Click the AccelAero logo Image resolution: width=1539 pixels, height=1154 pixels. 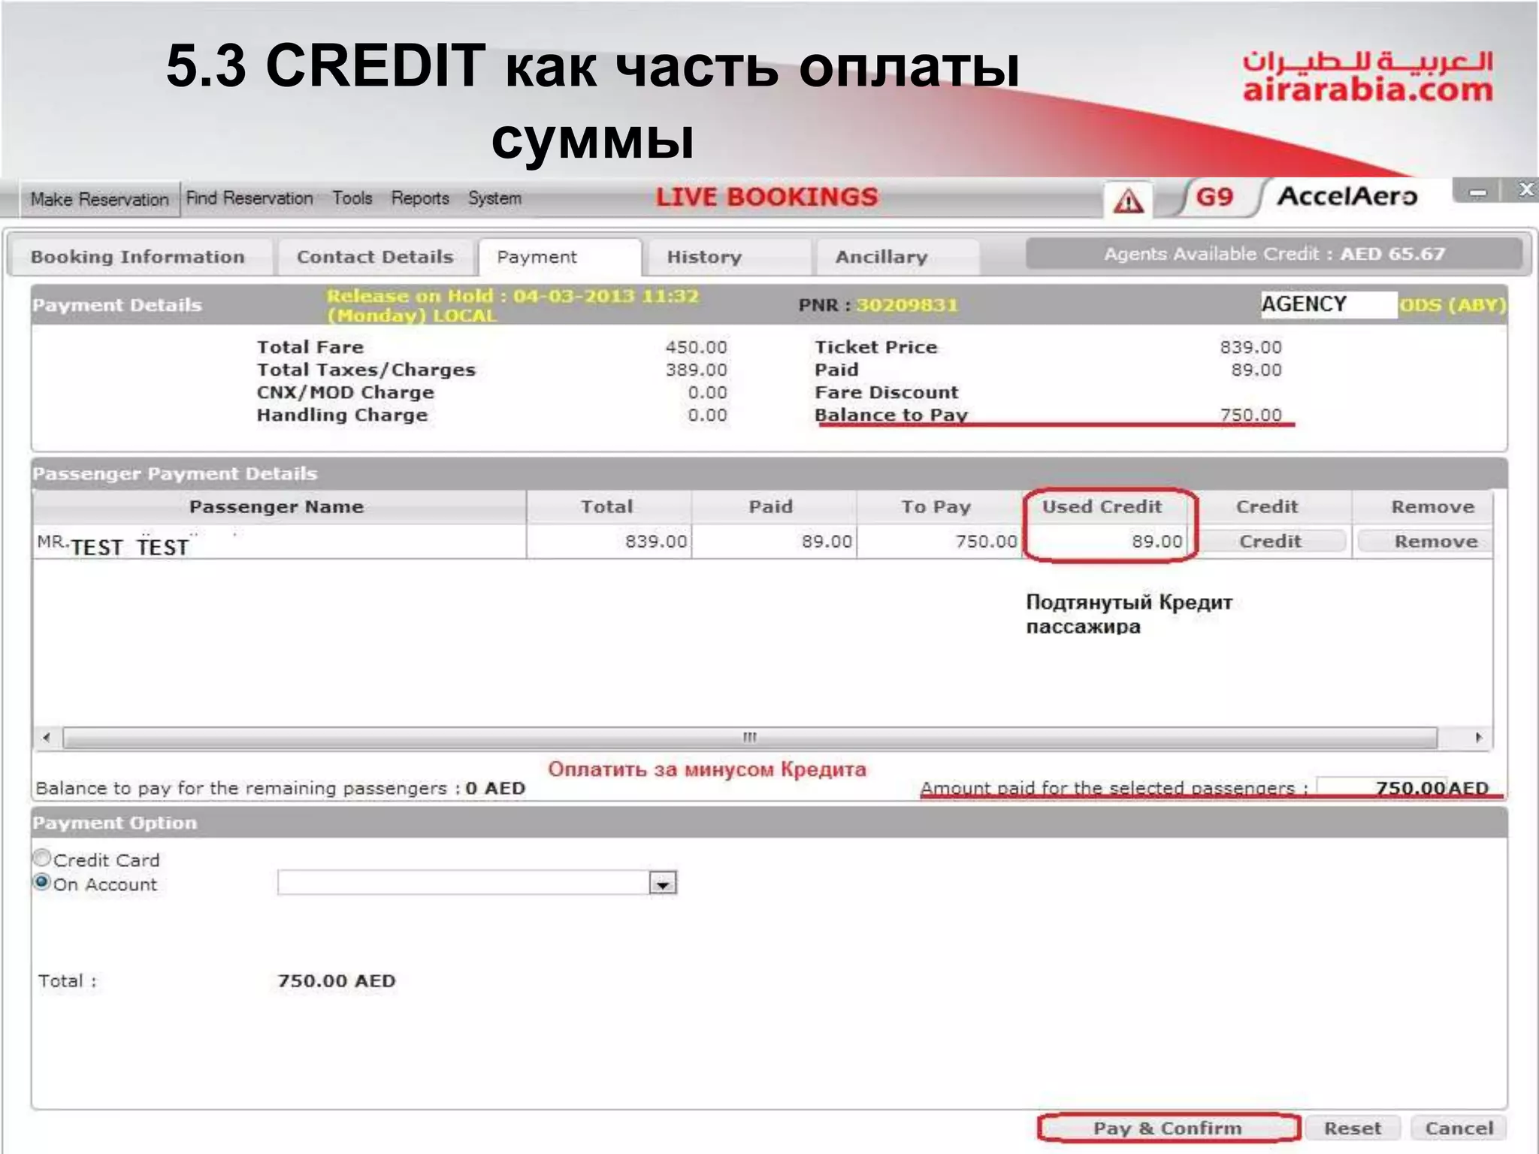(x=1347, y=196)
